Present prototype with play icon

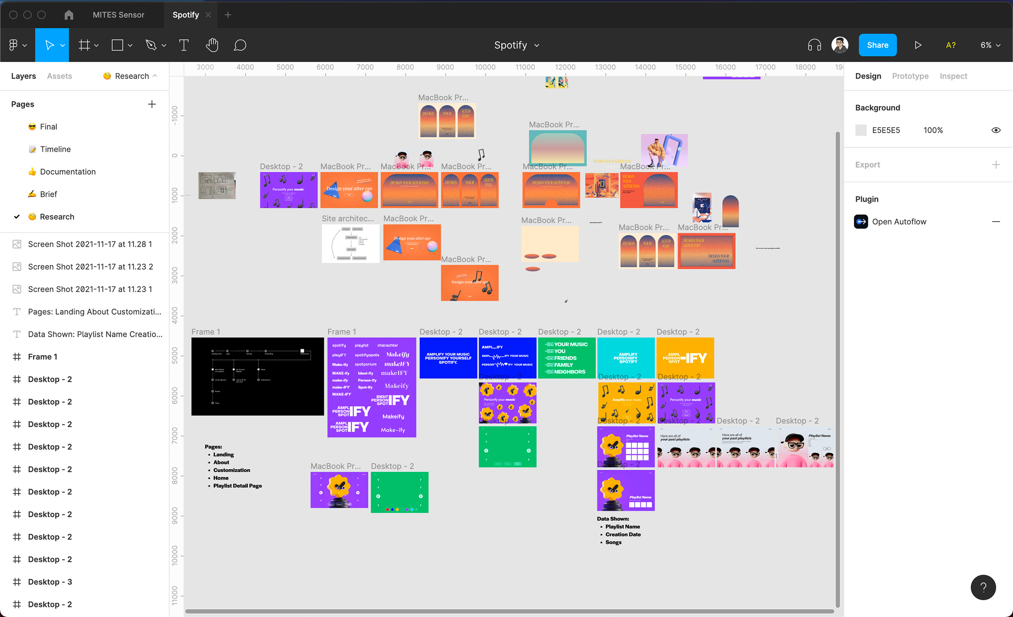click(x=918, y=45)
